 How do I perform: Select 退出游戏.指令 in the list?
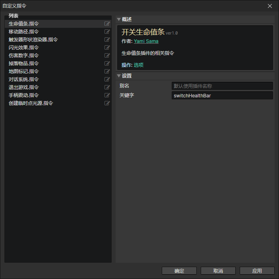point(58,87)
